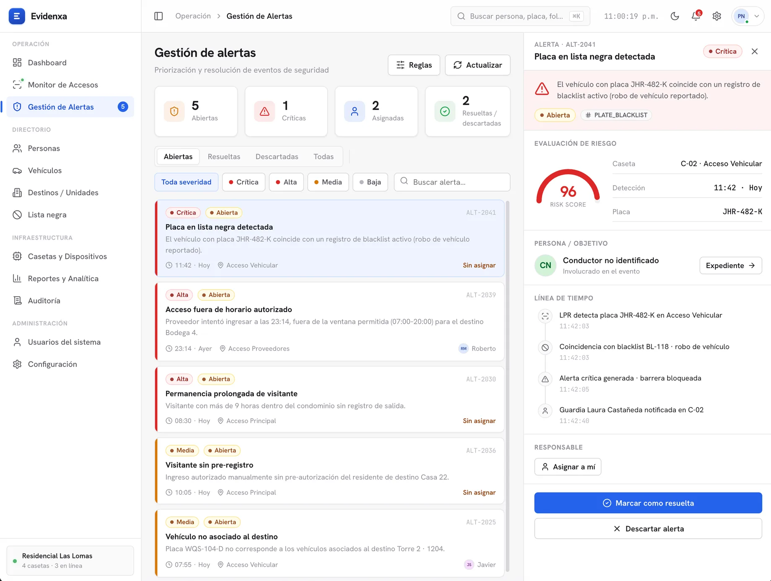This screenshot has height=581, width=771.
Task: Click Asignar a mí button
Action: pos(568,467)
